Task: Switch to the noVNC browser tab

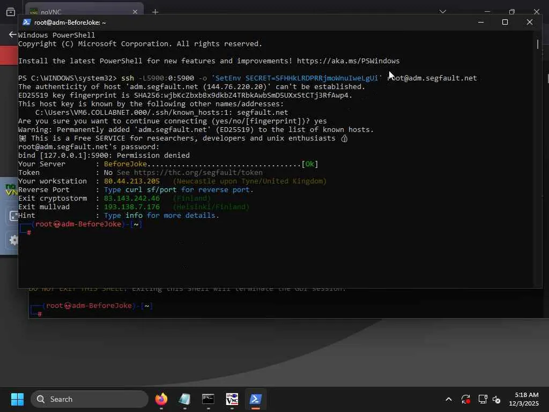Action: (84, 11)
